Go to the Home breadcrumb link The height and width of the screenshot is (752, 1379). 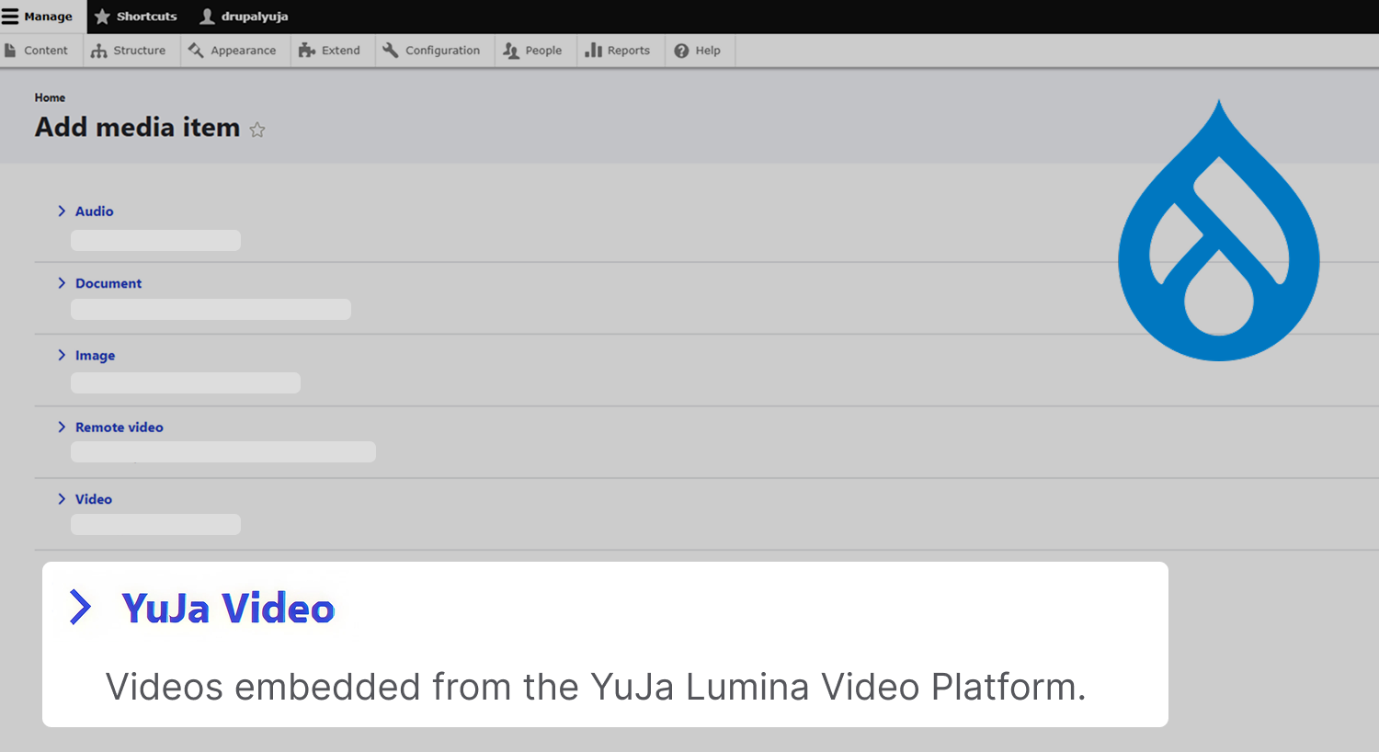[50, 97]
